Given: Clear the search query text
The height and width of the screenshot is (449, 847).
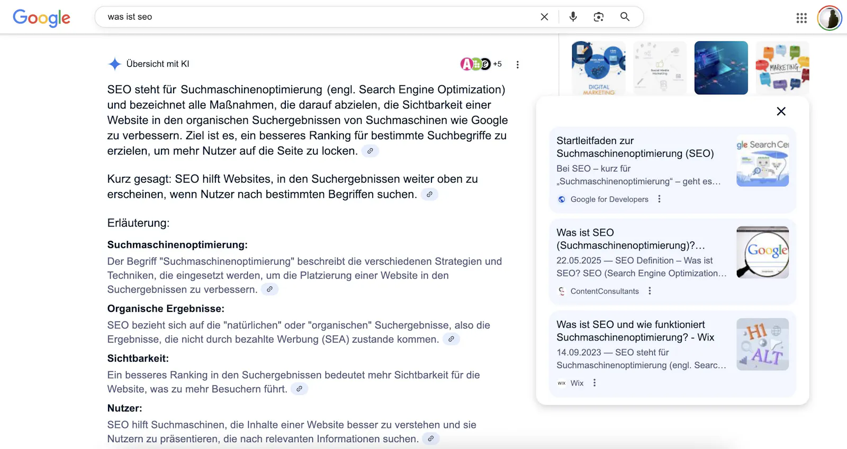Looking at the screenshot, I should (544, 17).
